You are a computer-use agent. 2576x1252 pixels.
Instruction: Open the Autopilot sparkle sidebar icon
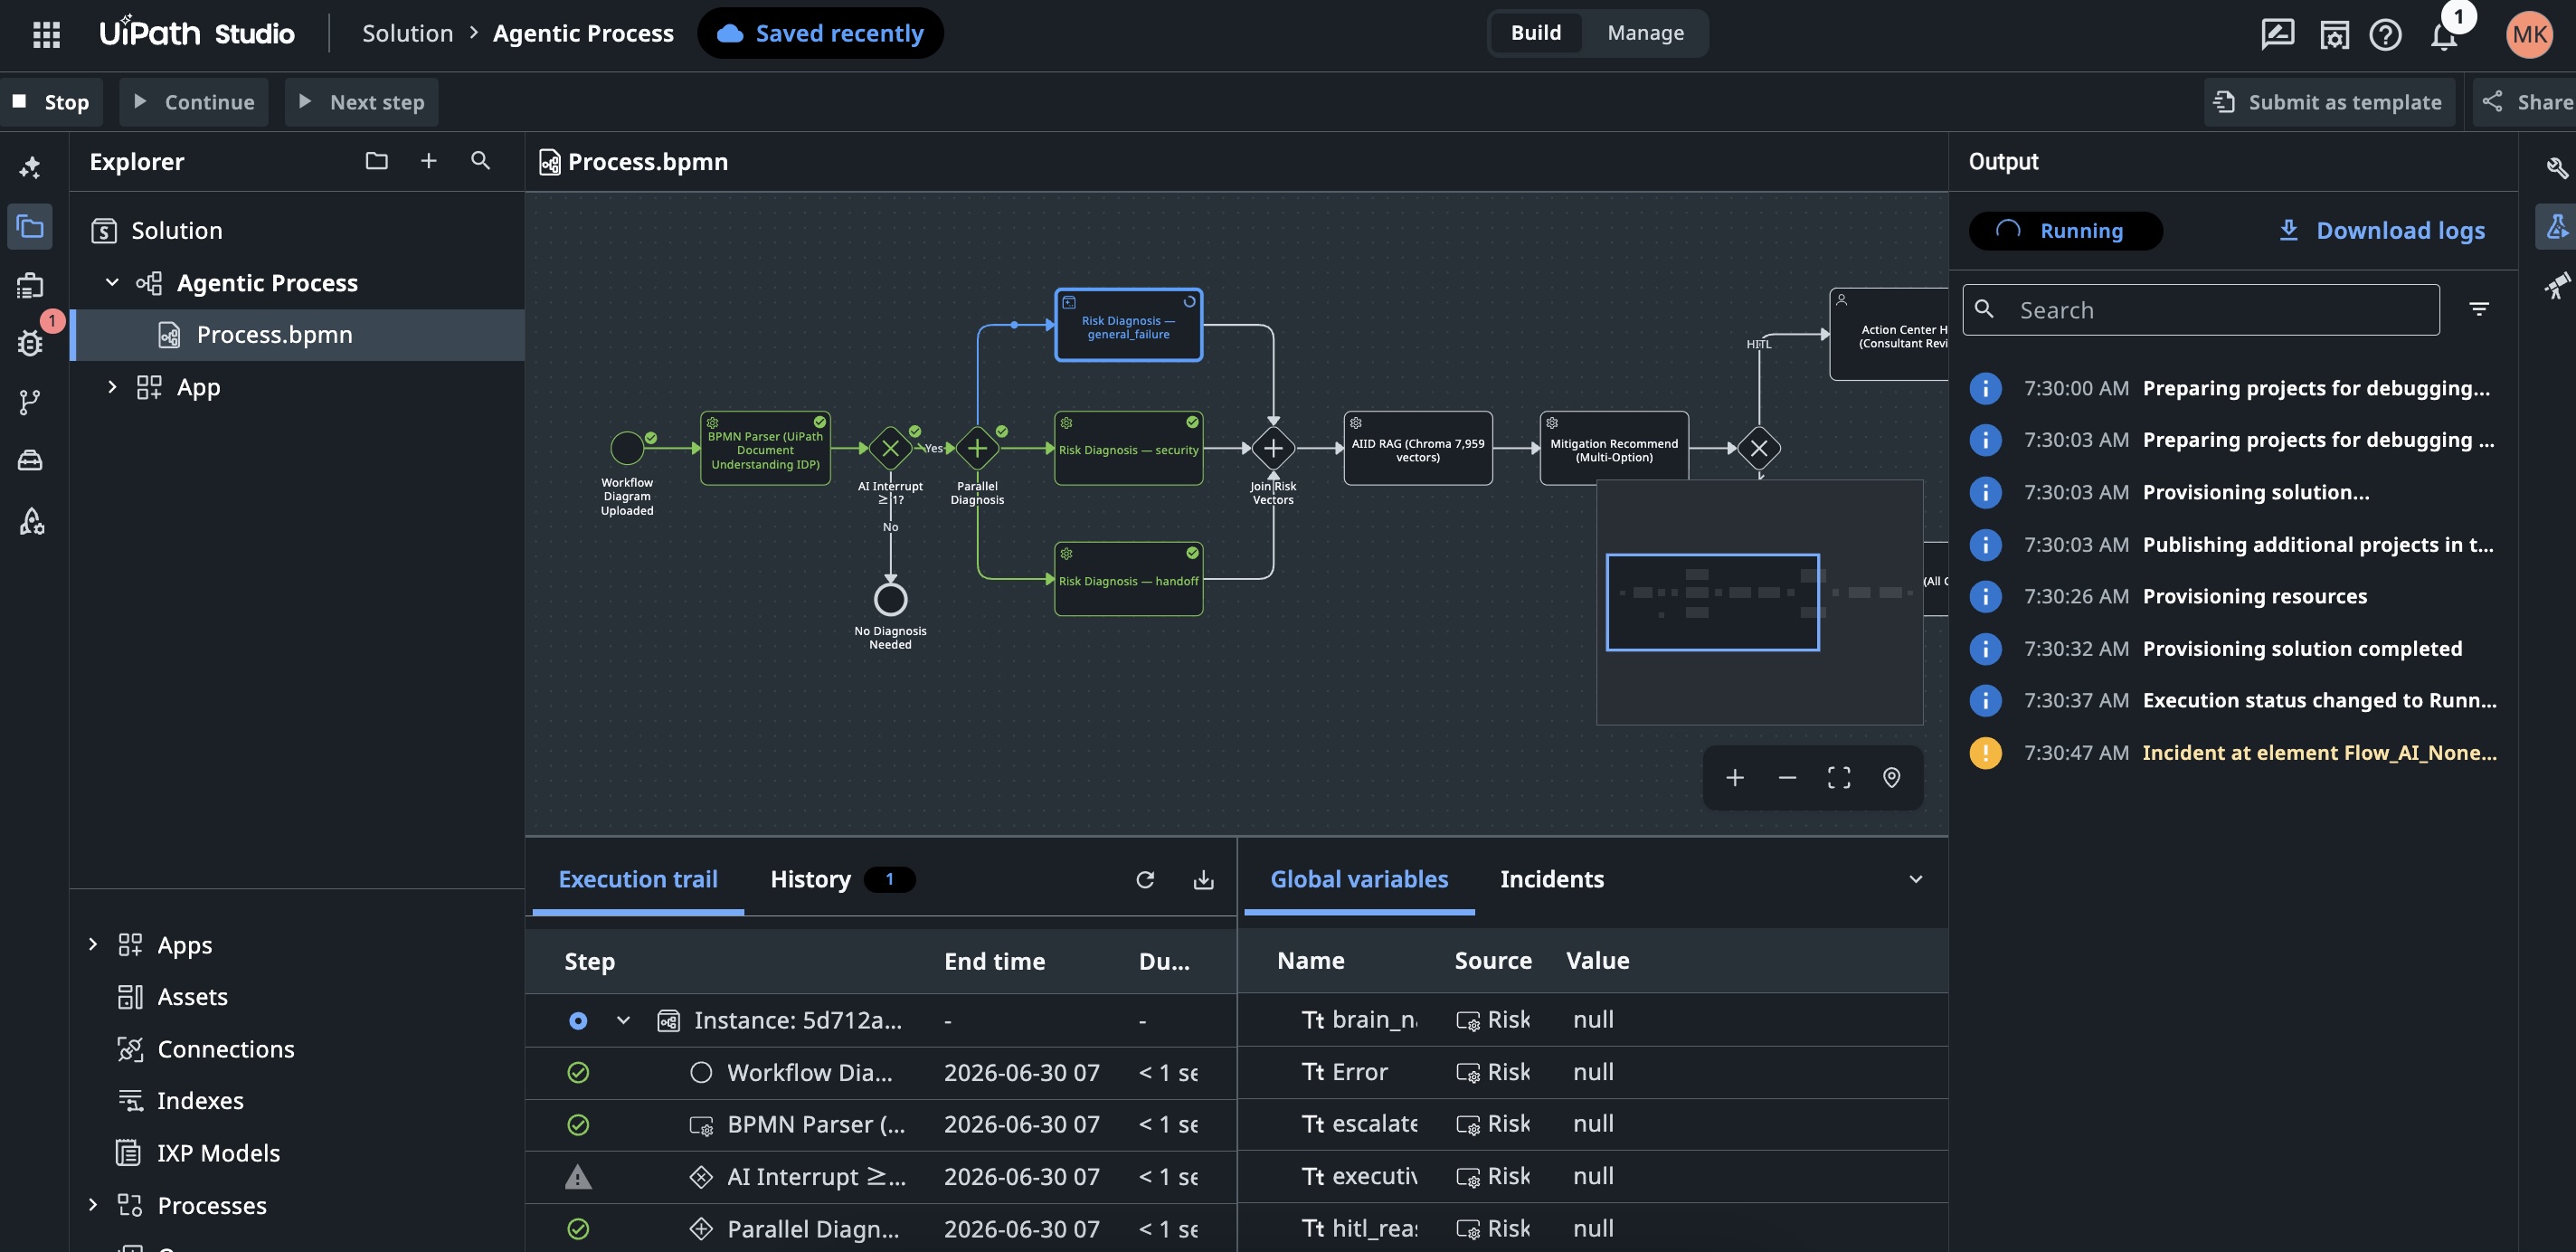pos(30,166)
